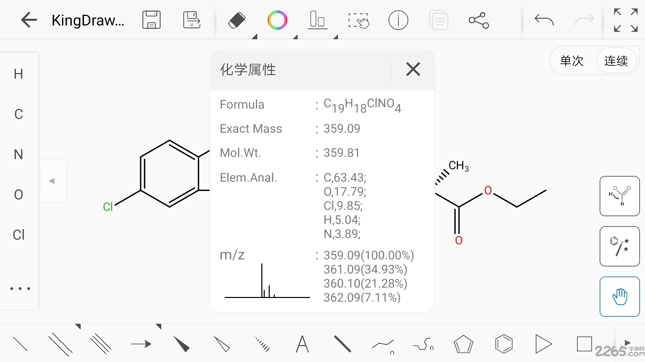
Task: Pick the Oxygen element O
Action: [x=18, y=195]
